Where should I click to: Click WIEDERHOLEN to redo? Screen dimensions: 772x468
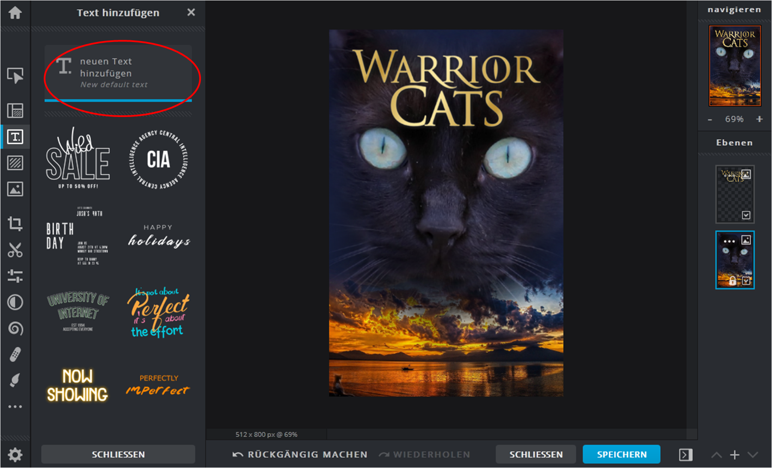pos(425,454)
